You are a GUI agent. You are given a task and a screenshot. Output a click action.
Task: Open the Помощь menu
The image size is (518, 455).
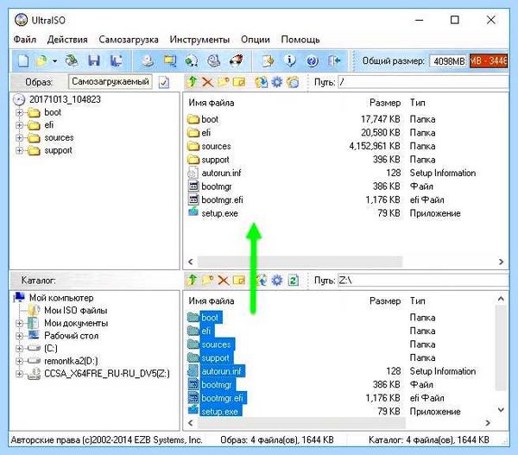[300, 40]
